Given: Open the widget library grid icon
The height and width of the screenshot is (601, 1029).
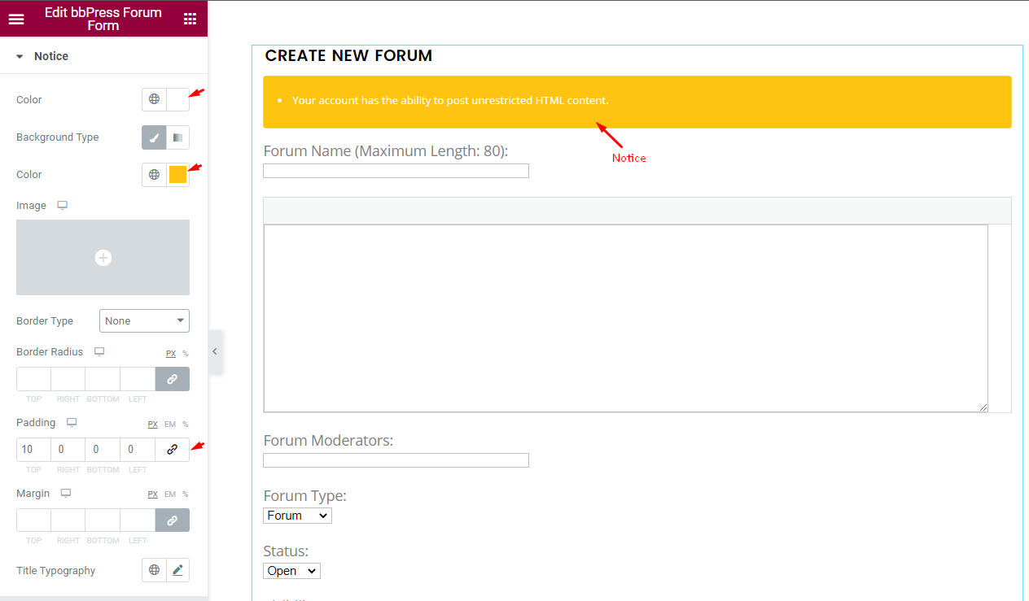Looking at the screenshot, I should 190,18.
